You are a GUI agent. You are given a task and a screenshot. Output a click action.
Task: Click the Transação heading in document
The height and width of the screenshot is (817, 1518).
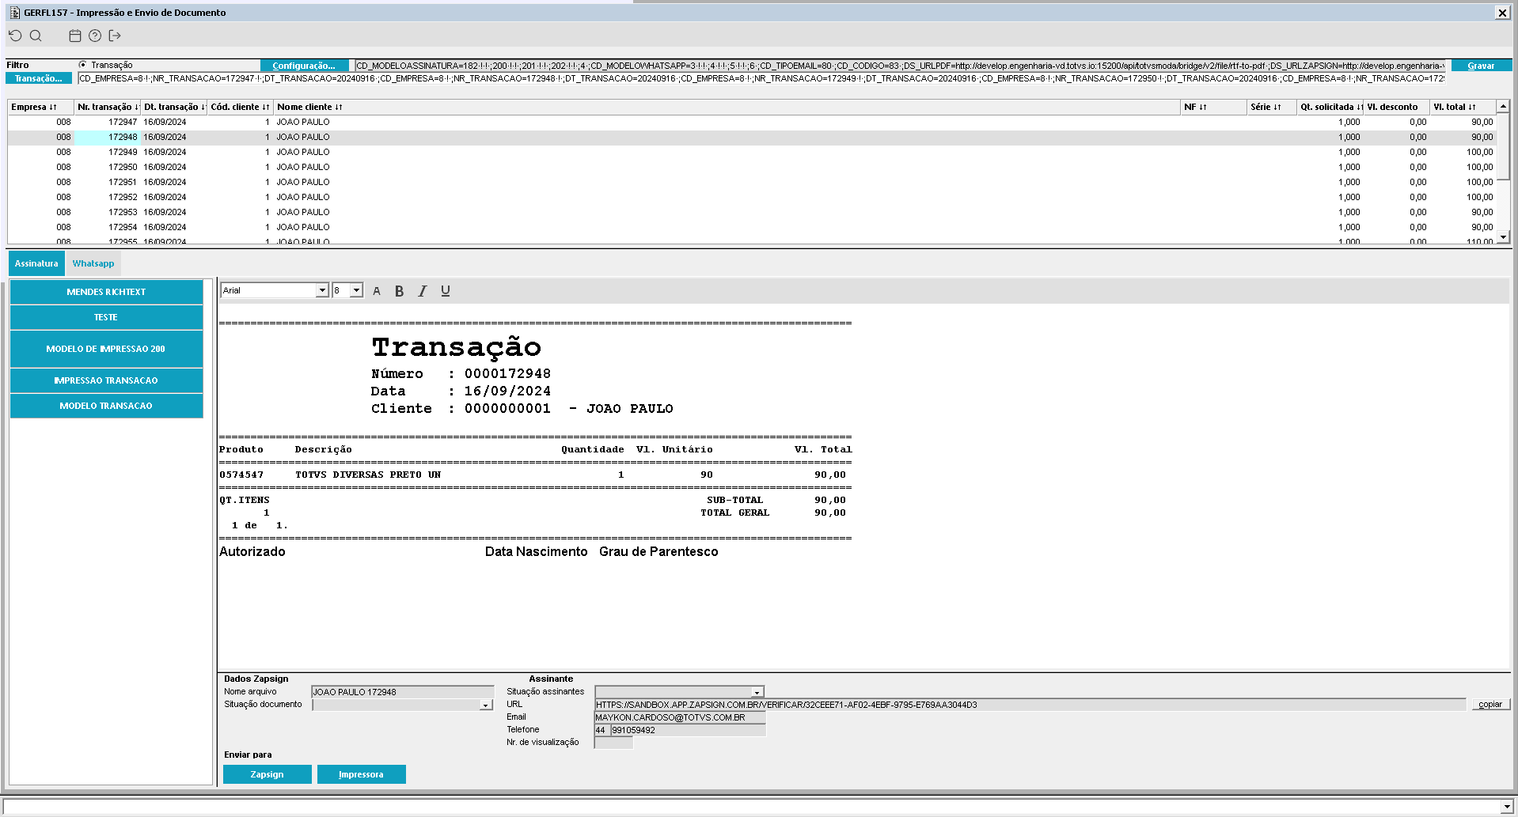pyautogui.click(x=457, y=347)
